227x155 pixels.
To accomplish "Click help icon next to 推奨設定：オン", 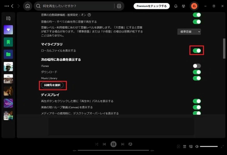I will (x=89, y=15).
